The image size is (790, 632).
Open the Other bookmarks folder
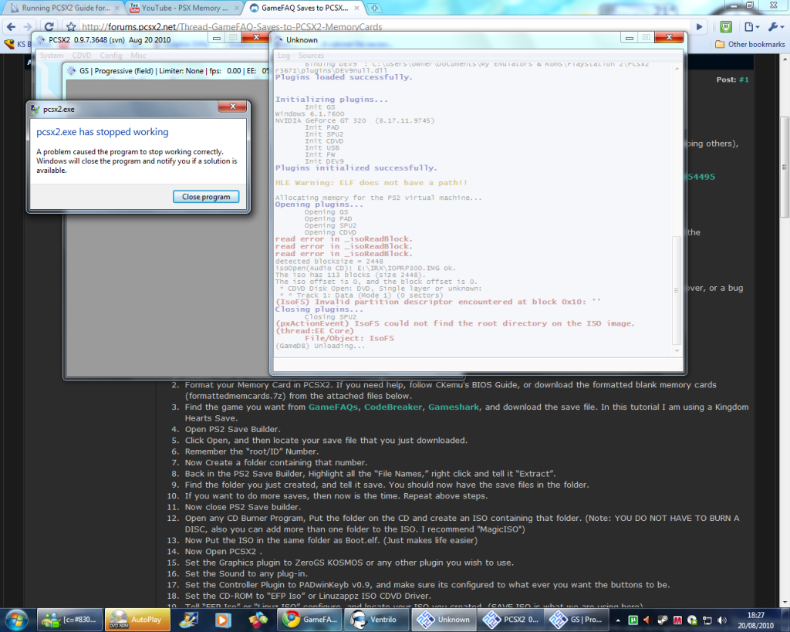pyautogui.click(x=750, y=44)
